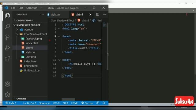The width and height of the screenshot is (196, 110).
Task: Open the File menu
Action: click(13, 8)
